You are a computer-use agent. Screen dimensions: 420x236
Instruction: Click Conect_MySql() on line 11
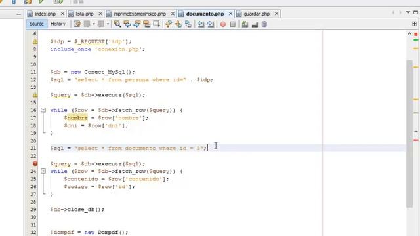[108, 72]
